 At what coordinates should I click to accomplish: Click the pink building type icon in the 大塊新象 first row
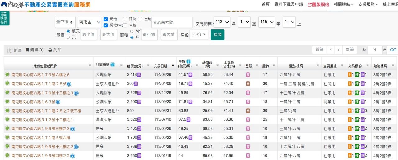coord(248,75)
